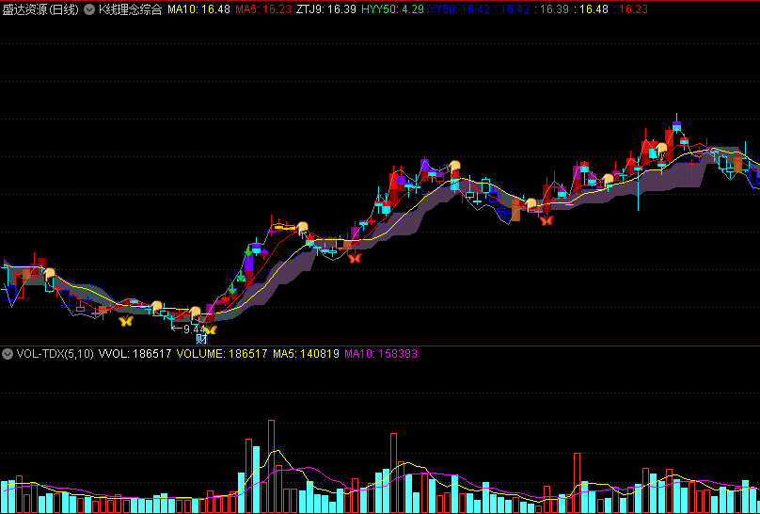The image size is (760, 514).
Task: Click the lowest green down-arrow marker
Action: pyautogui.click(x=232, y=288)
